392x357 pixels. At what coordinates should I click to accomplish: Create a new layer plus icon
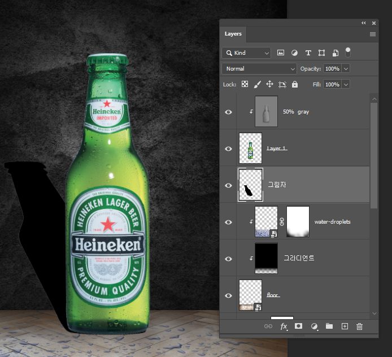tap(345, 326)
